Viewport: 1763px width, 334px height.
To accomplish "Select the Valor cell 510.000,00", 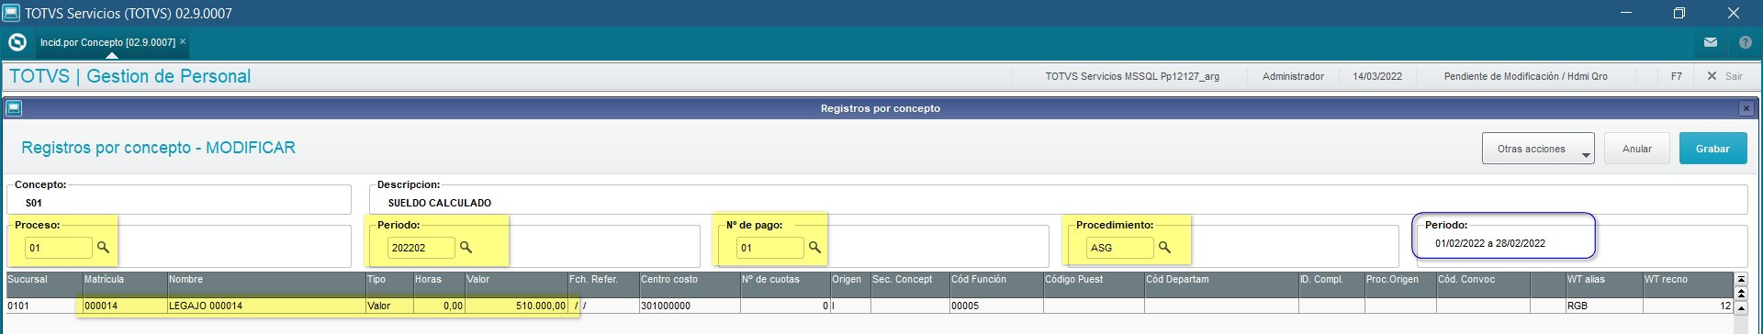I will coord(515,306).
